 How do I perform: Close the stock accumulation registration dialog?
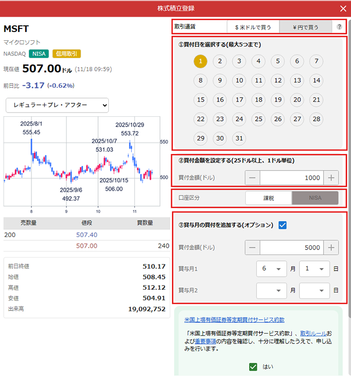pos(343,8)
